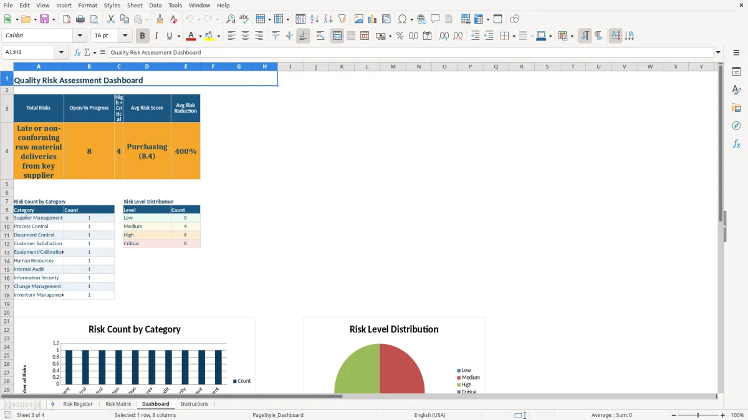Click the 100% zoom level
748x420 pixels.
(737, 415)
